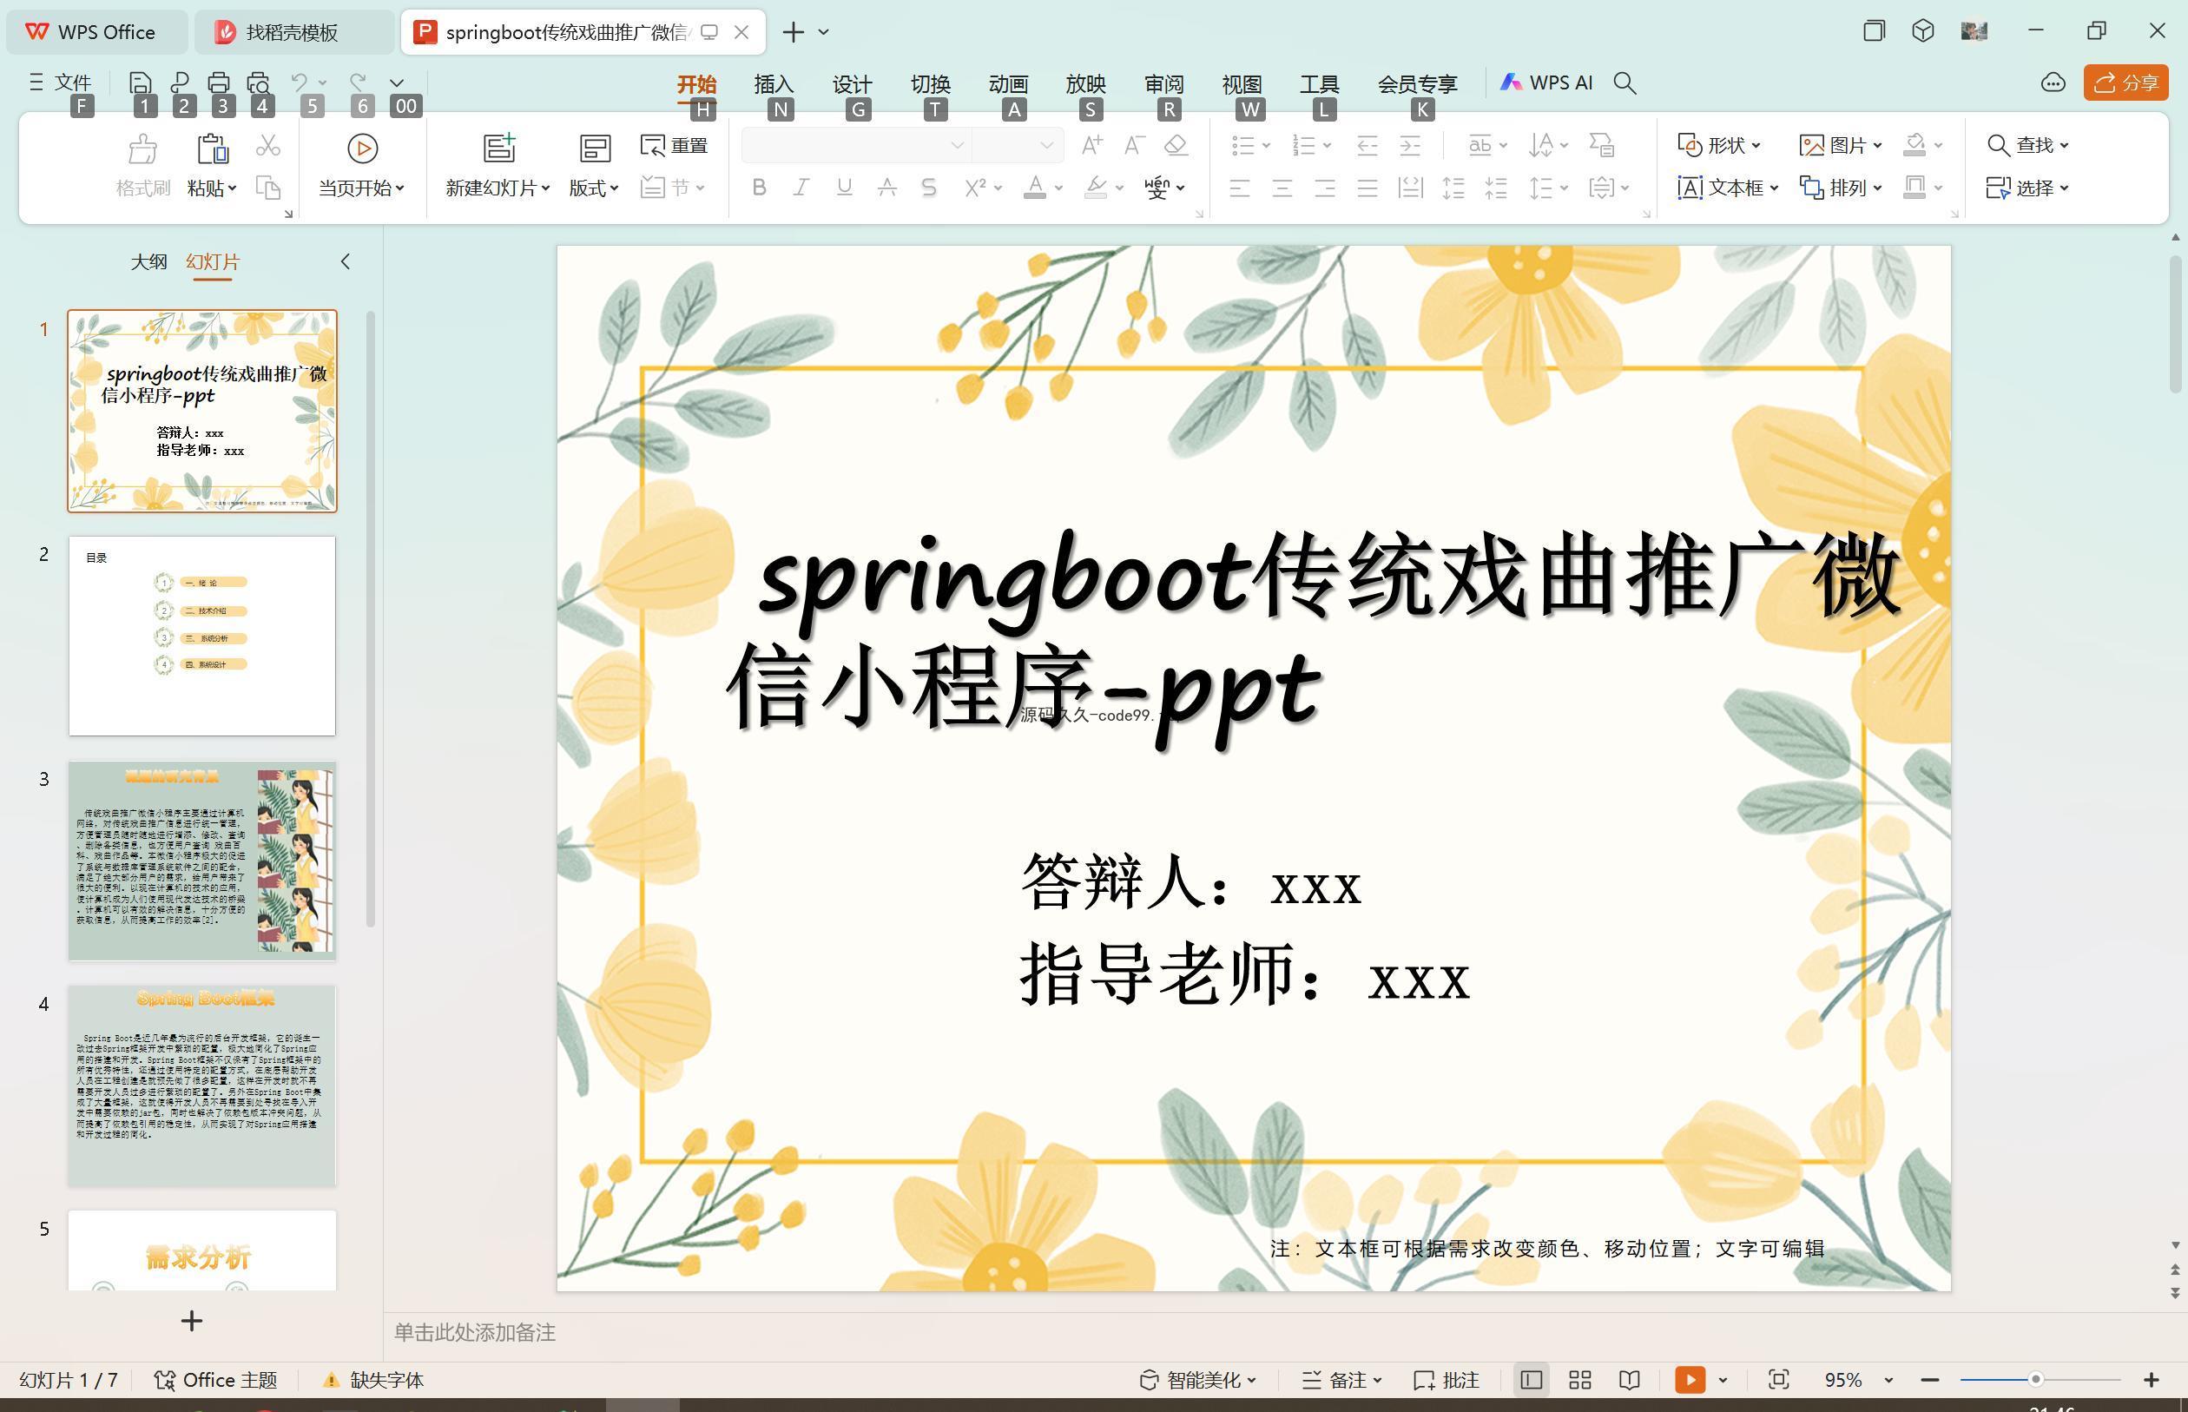
Task: Click the missing fonts (缺失字体) warning
Action: 373,1379
